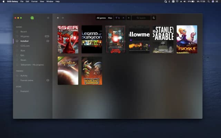Open the filter funnel dropdown
This screenshot has height=138, width=221.
[x=117, y=18]
